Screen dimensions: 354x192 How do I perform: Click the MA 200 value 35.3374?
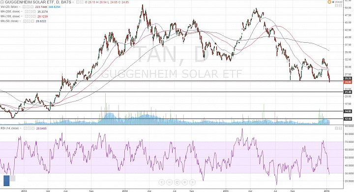pos(42,11)
